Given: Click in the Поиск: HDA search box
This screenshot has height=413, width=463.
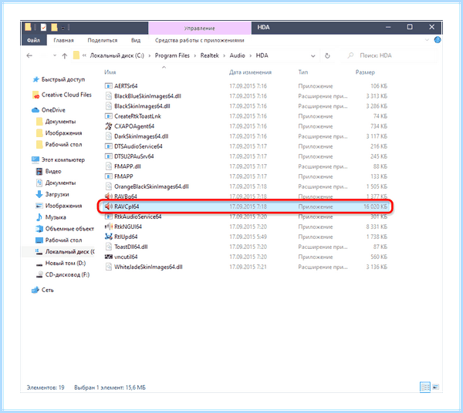Looking at the screenshot, I should click(x=390, y=55).
